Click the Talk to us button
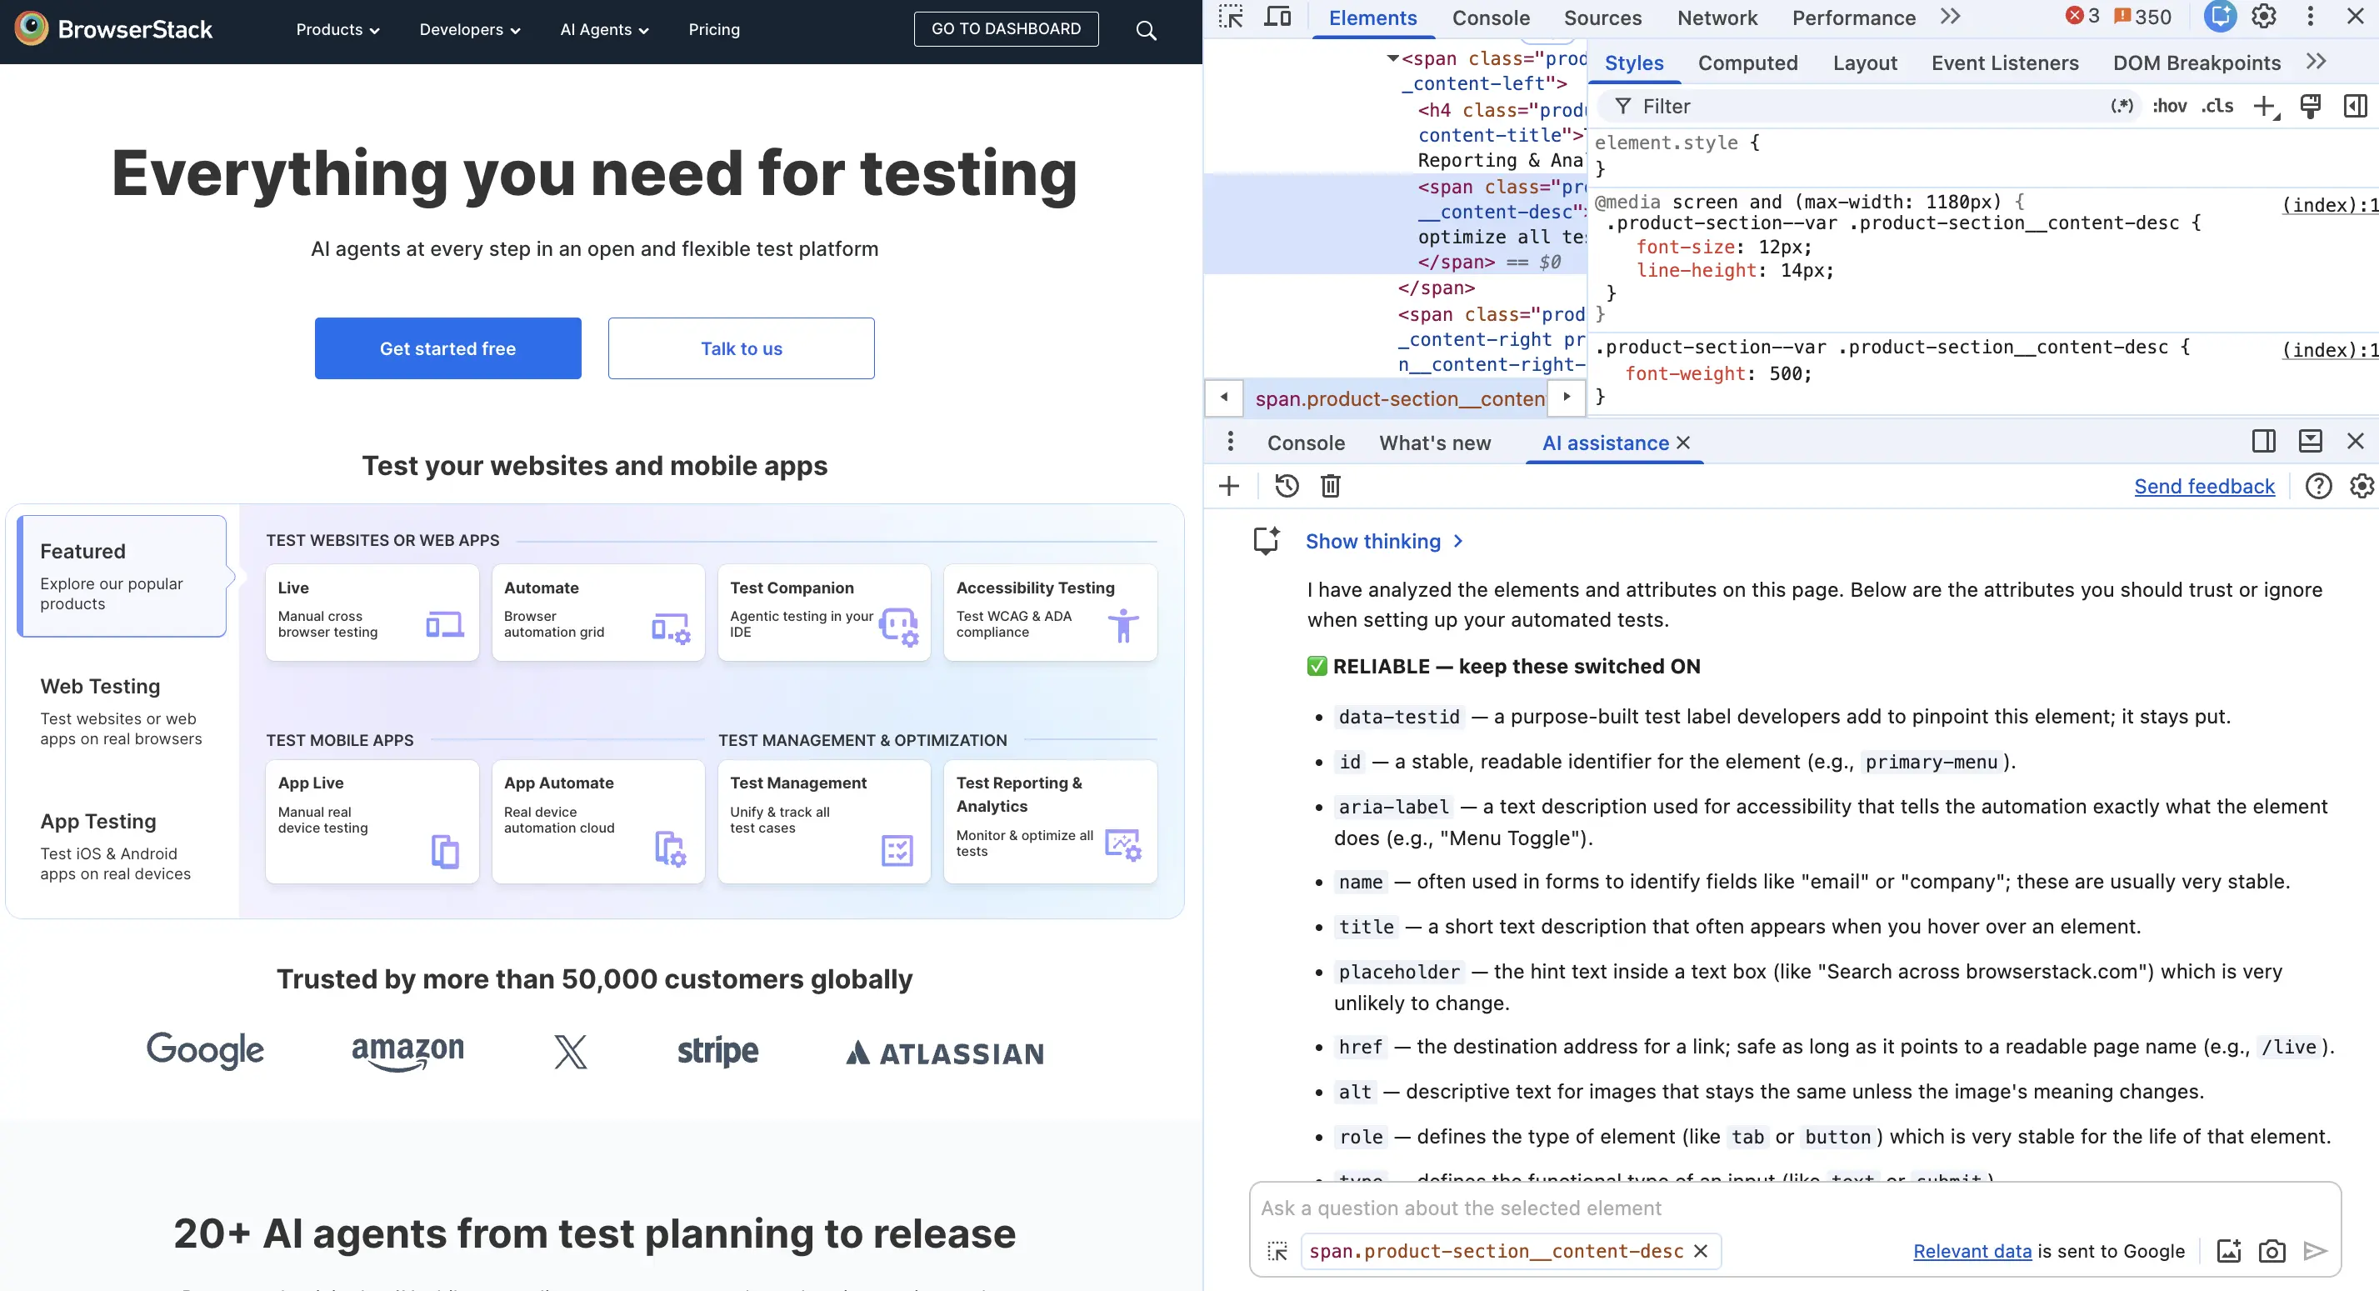The image size is (2379, 1291). tap(742, 348)
